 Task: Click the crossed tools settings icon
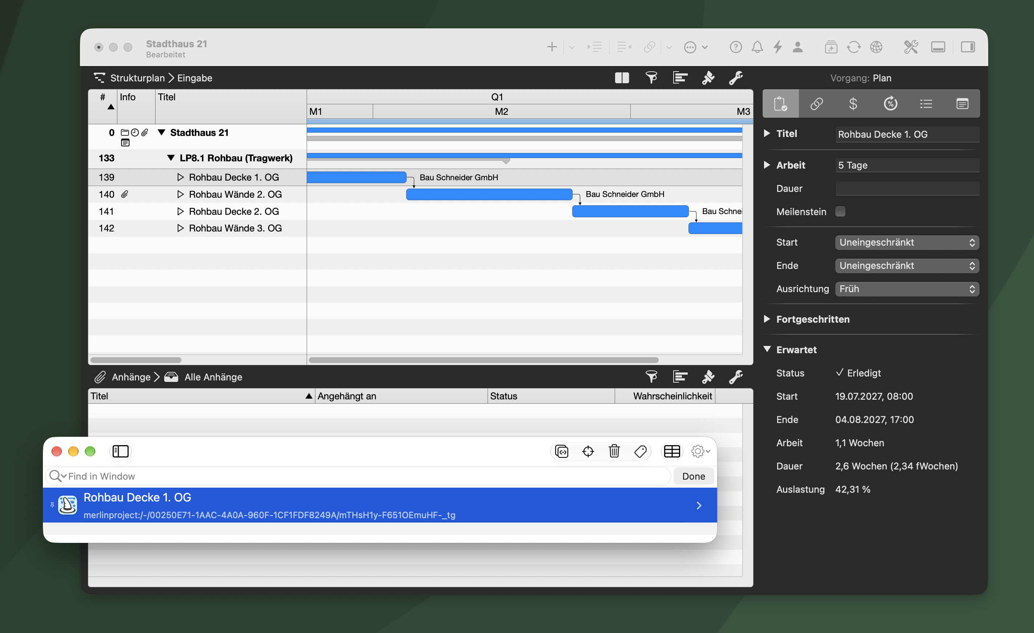(x=910, y=47)
